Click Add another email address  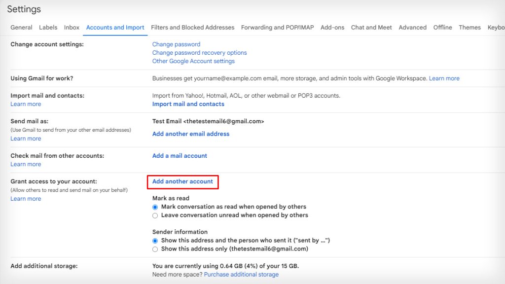[190, 134]
